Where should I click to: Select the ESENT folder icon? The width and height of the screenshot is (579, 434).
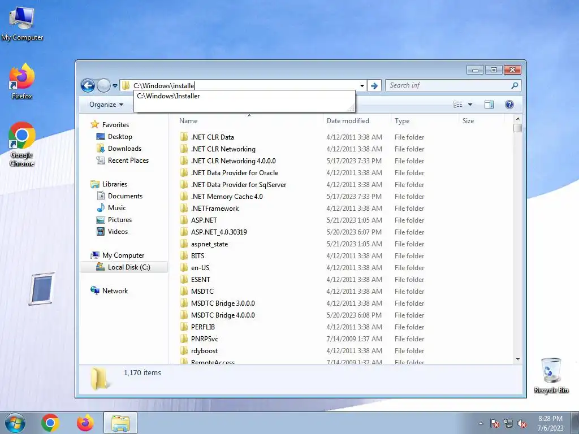point(184,279)
